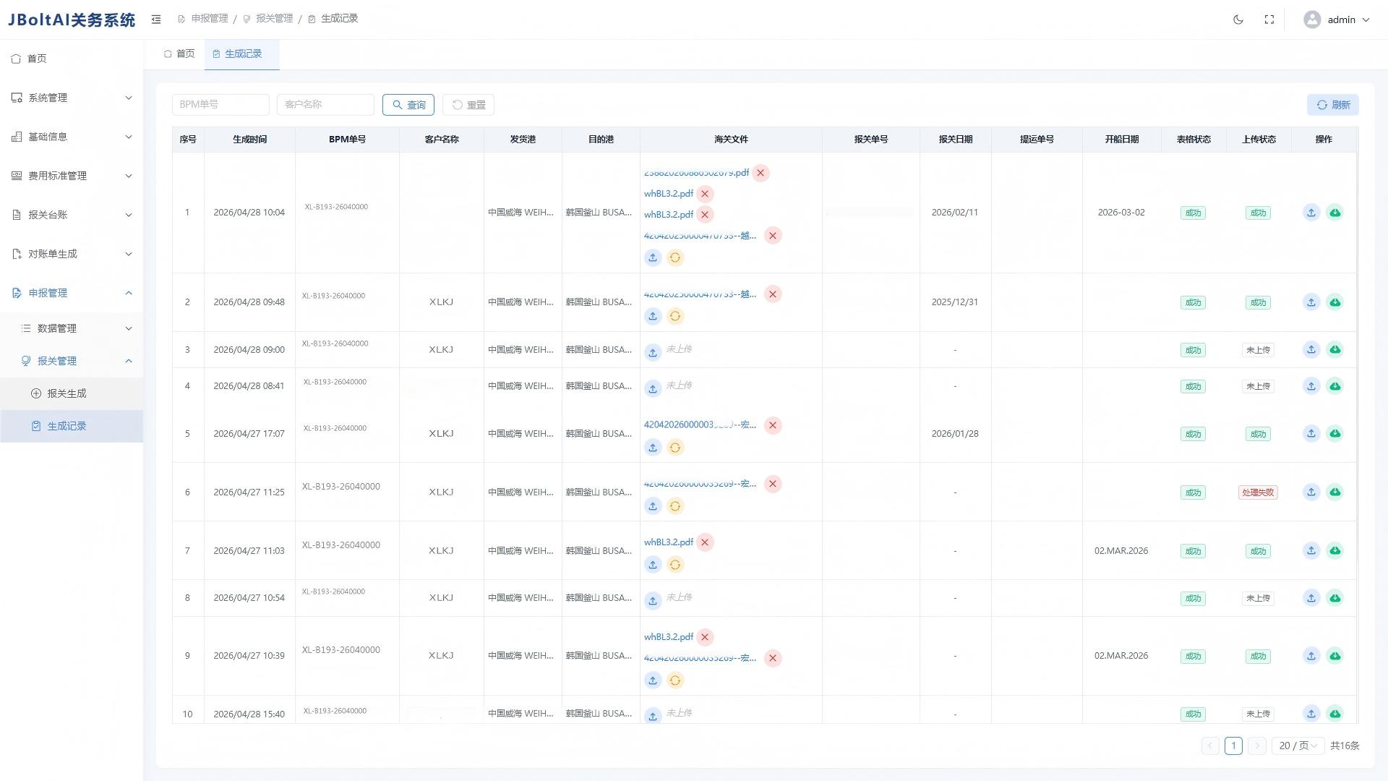1388x781 pixels.
Task: Focus the BPM单号 search input field
Action: (x=220, y=105)
